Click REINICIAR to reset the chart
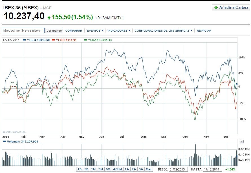 pos(204,30)
